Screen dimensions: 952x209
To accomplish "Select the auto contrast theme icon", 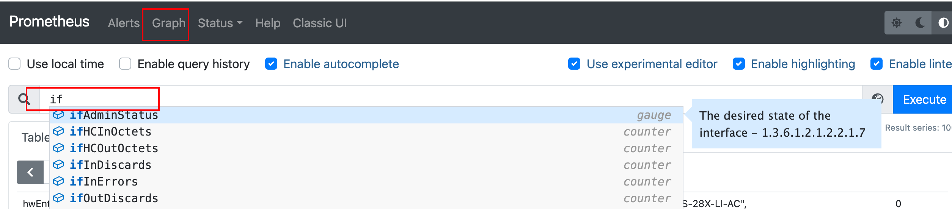I will click(x=943, y=23).
